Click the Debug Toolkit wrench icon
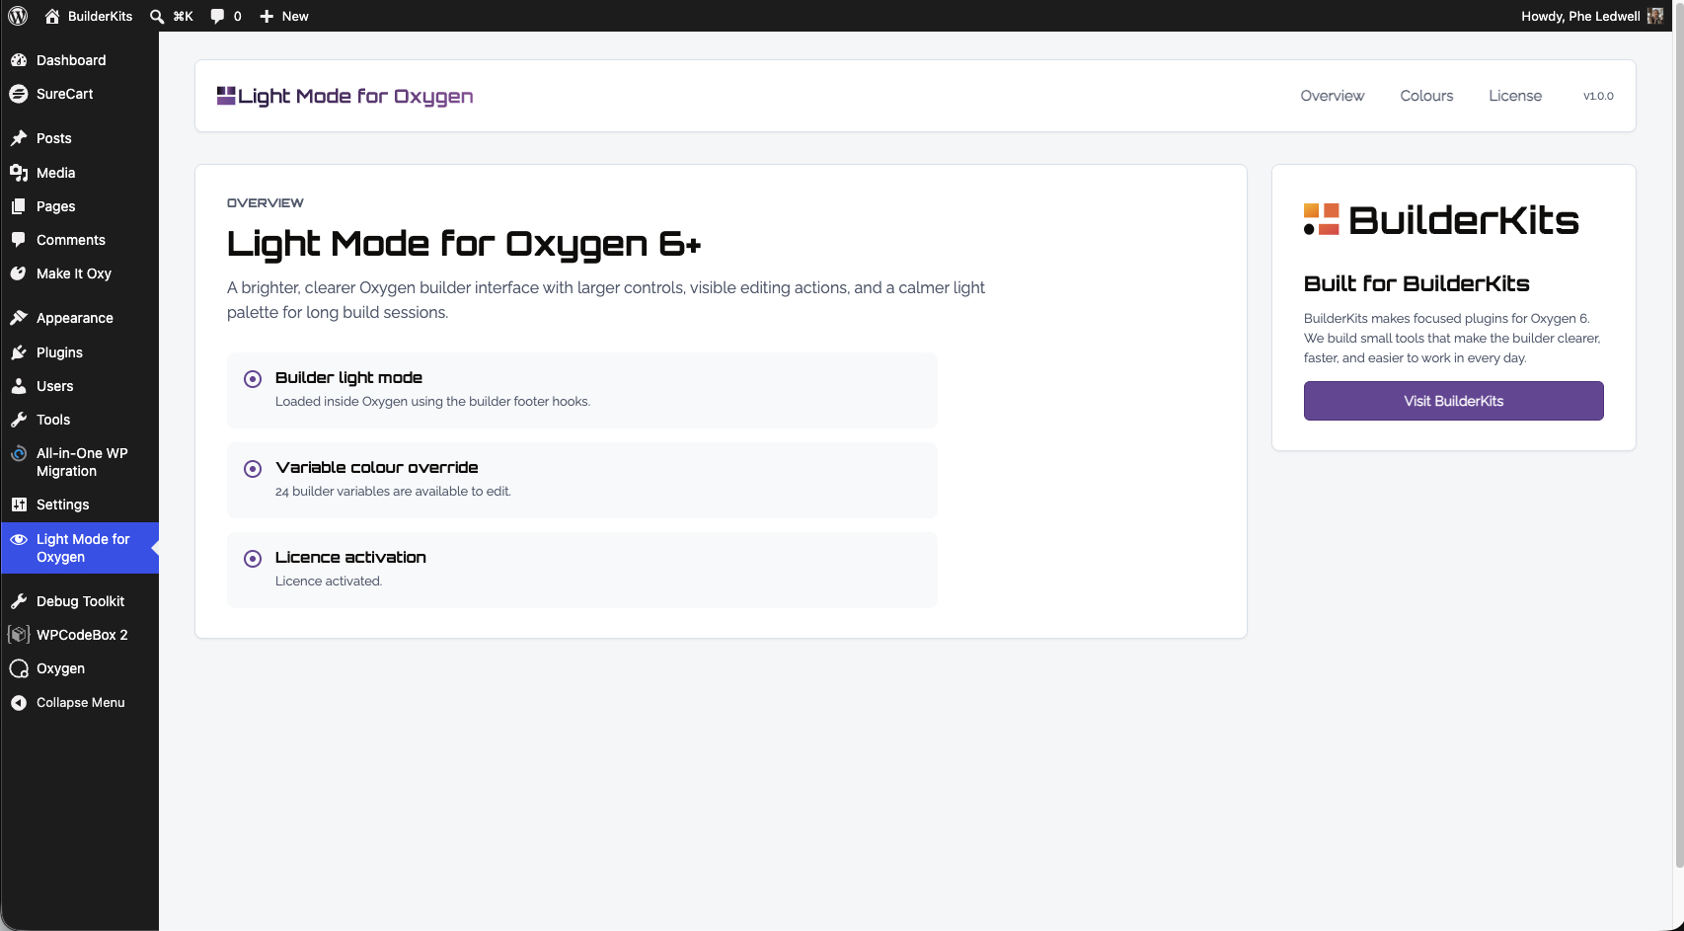 (19, 601)
